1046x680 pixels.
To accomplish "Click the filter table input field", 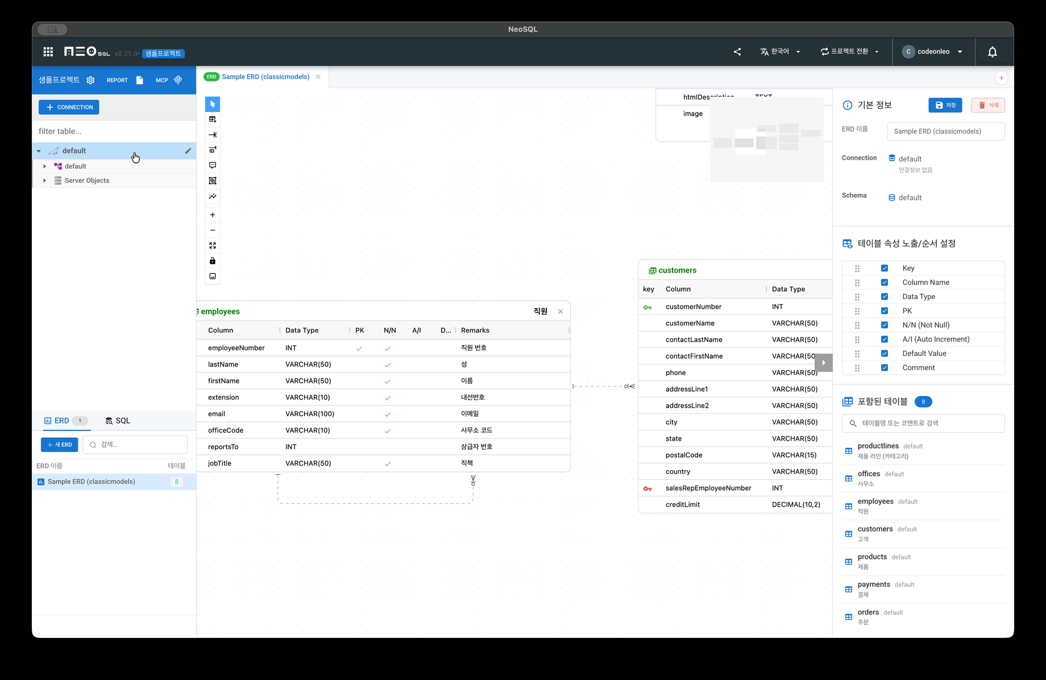I will [x=114, y=131].
